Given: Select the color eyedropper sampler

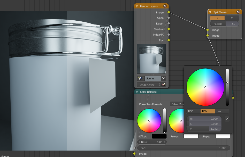Looking at the screenshot, I should (227, 119).
